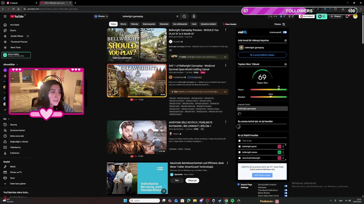Toggle Remix Button switch
364x204 pixels.
[286, 193]
